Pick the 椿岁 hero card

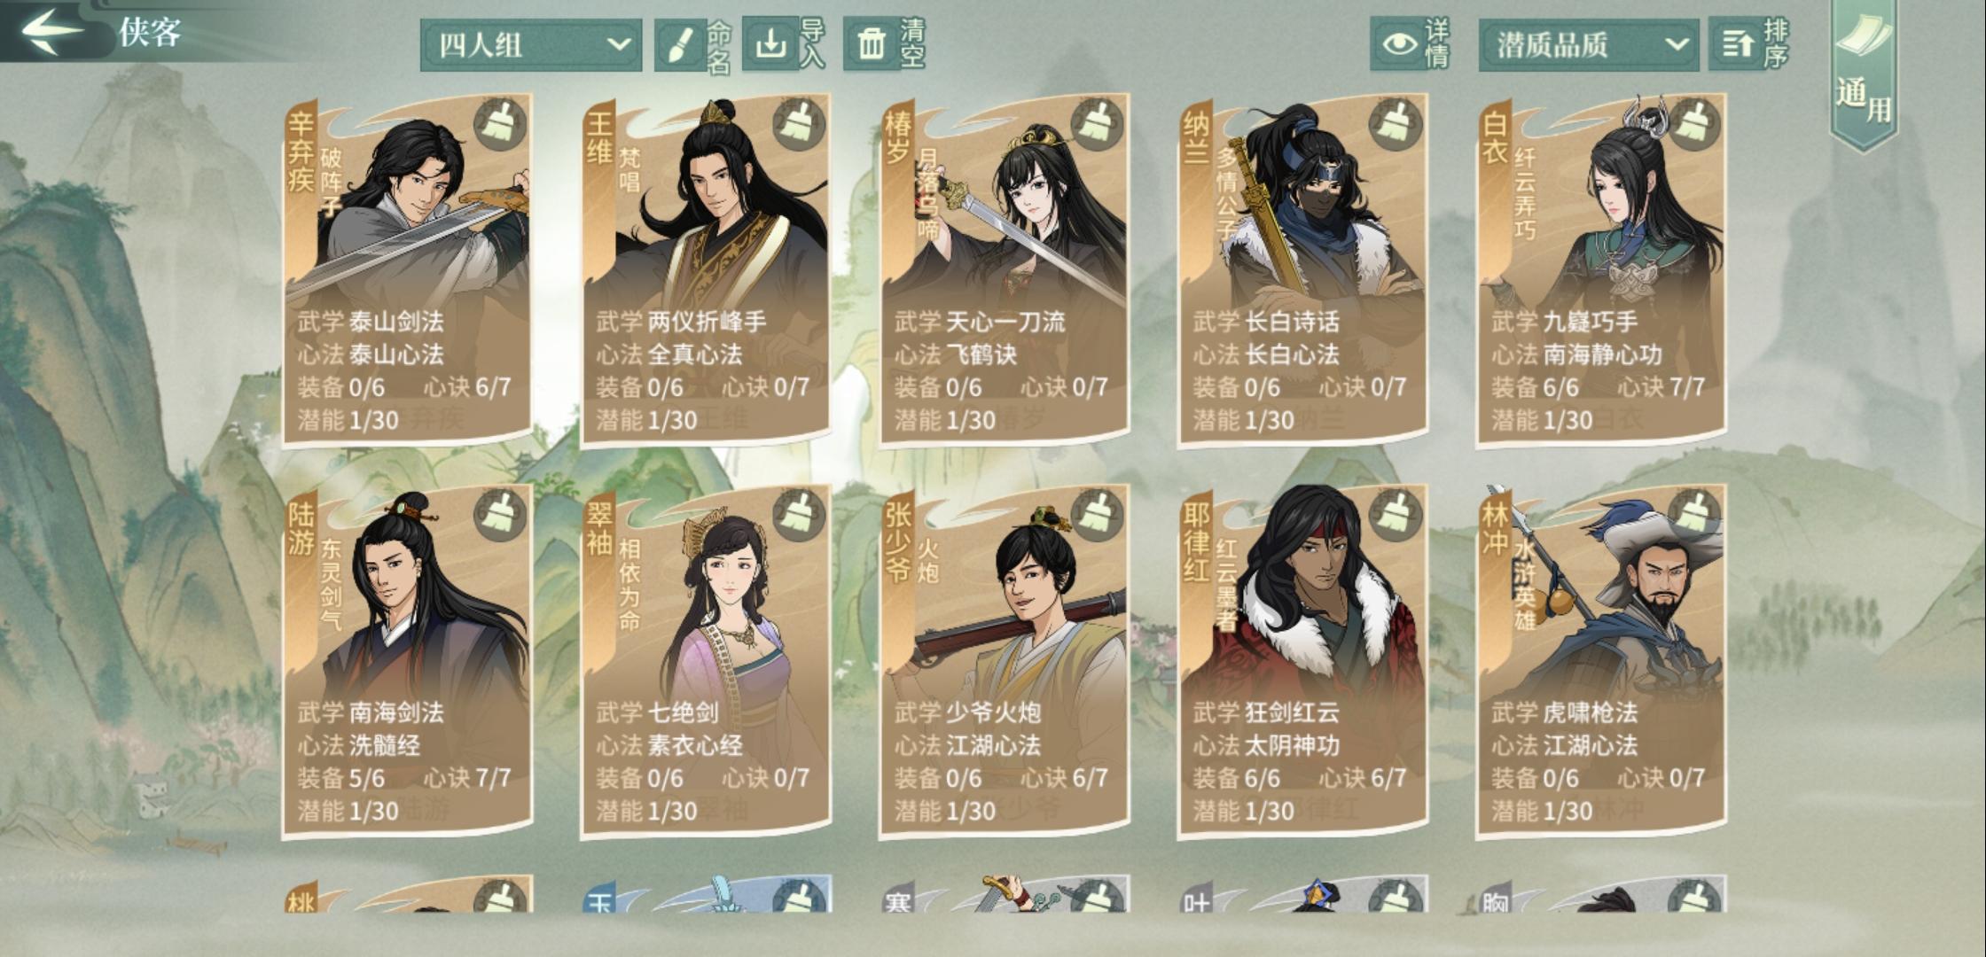point(1004,269)
